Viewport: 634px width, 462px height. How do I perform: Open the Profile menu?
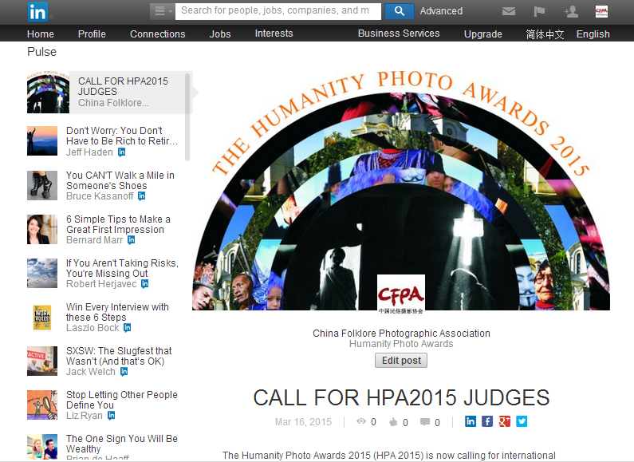click(x=92, y=34)
